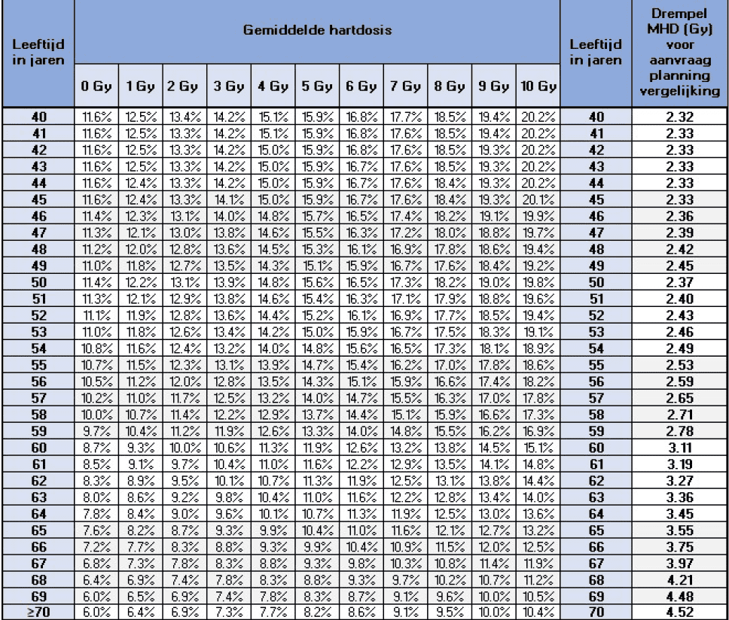This screenshot has width=729, height=620.
Task: Select threshold value 3.11 for age 60
Action: [679, 448]
